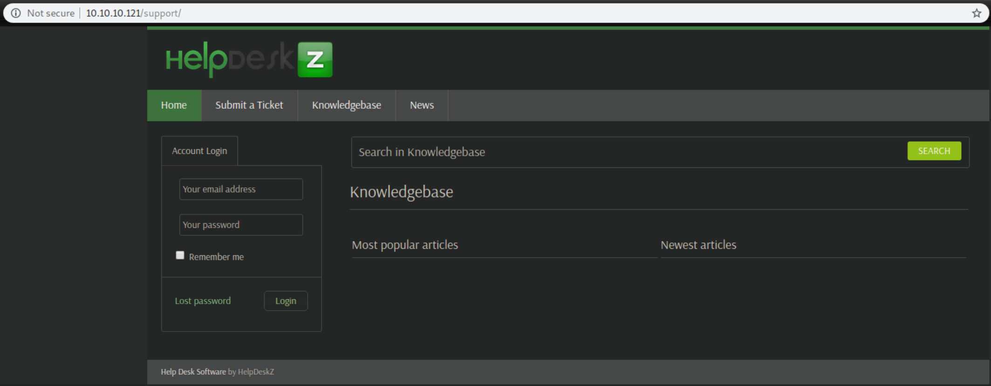991x386 pixels.
Task: Enable the Remember me checkbox
Action: click(180, 255)
